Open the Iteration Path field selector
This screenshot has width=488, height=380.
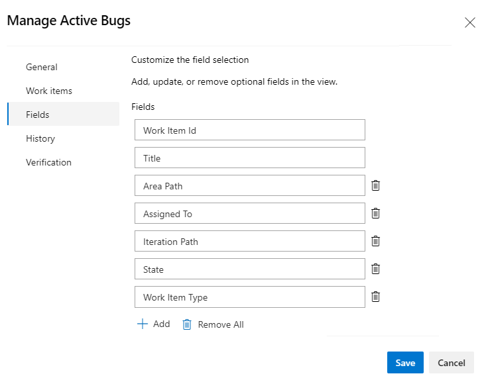(249, 241)
